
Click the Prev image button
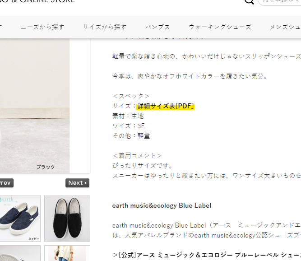click(x=5, y=183)
